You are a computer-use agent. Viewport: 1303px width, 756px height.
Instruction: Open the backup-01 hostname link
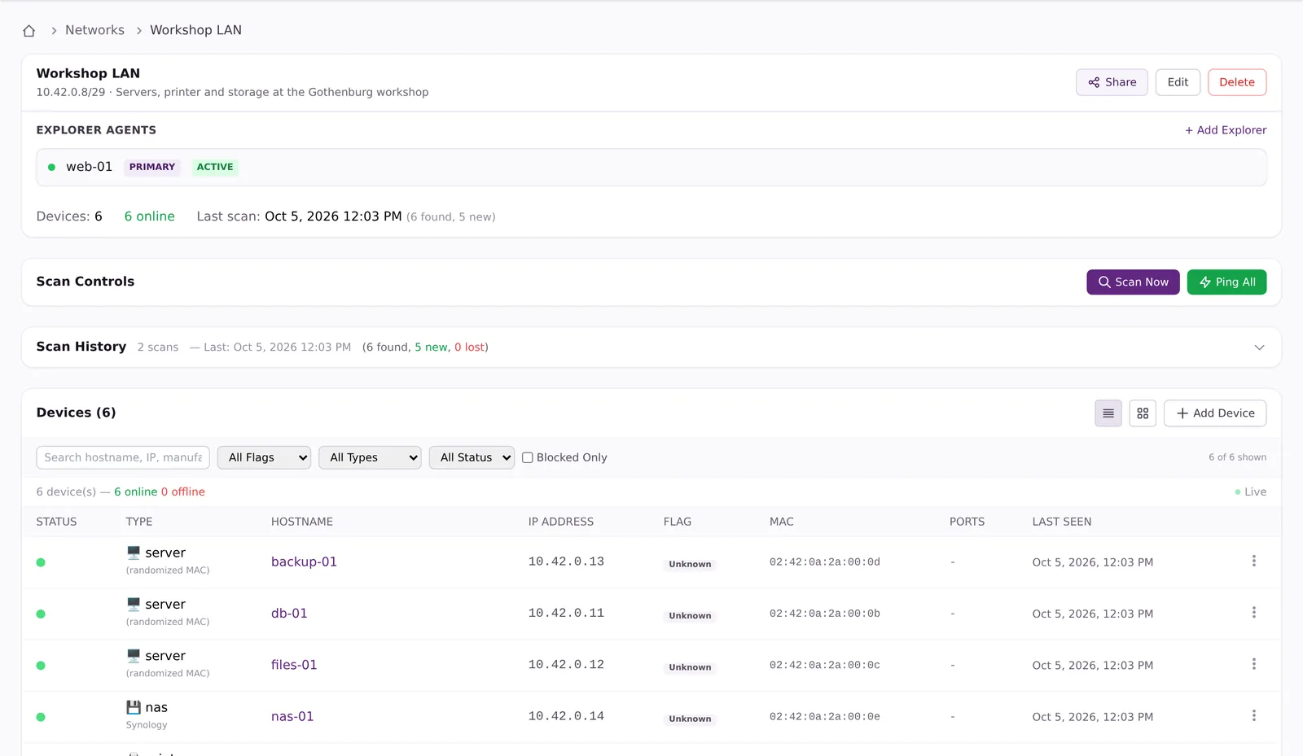click(x=304, y=562)
